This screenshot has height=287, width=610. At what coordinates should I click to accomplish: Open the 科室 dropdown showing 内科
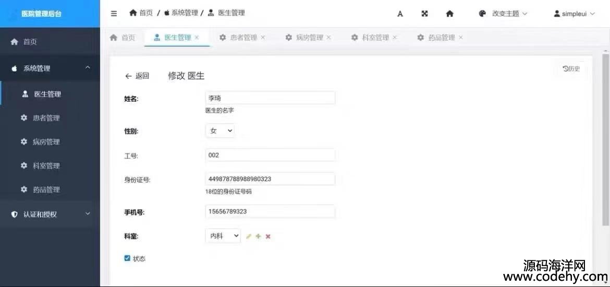point(223,236)
